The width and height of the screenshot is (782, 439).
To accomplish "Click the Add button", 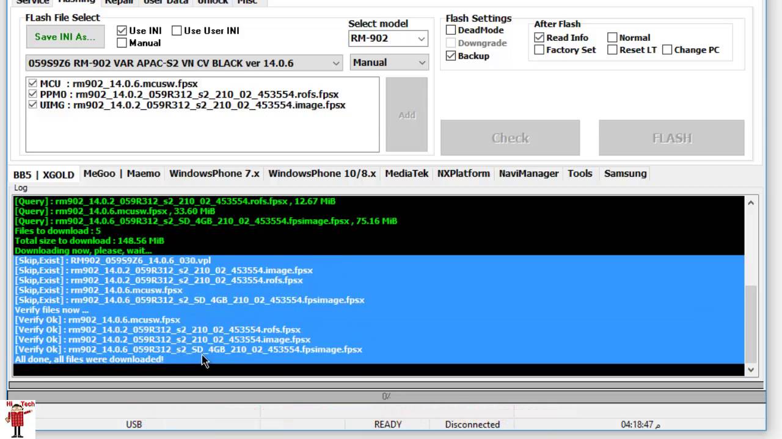I will (x=407, y=115).
